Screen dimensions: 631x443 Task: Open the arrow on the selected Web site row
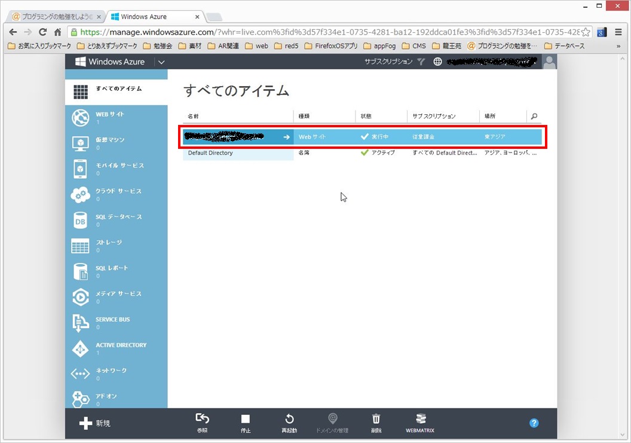tap(287, 137)
